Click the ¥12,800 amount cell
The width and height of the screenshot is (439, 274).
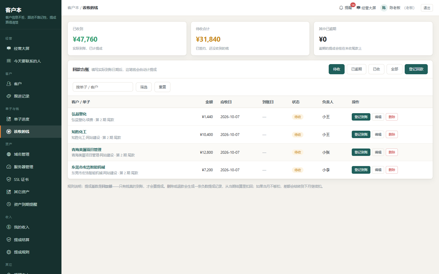point(206,152)
